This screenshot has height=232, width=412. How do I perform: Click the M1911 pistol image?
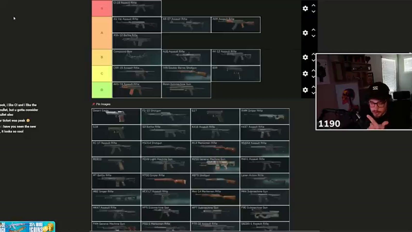coord(116,165)
